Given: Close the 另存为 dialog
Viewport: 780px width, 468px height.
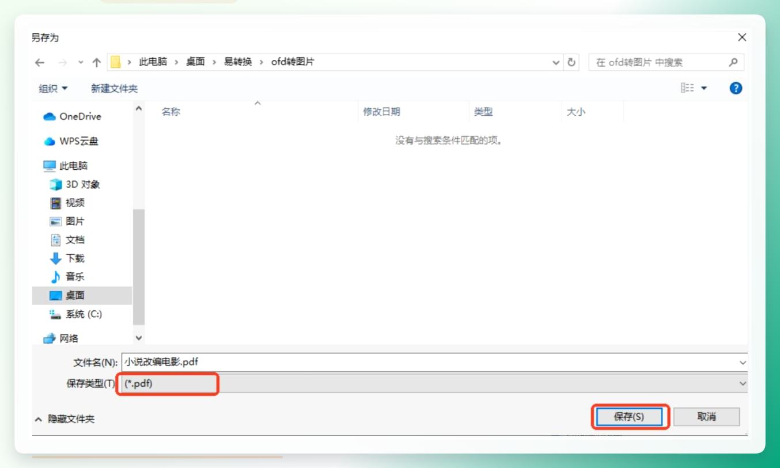Looking at the screenshot, I should click(742, 37).
